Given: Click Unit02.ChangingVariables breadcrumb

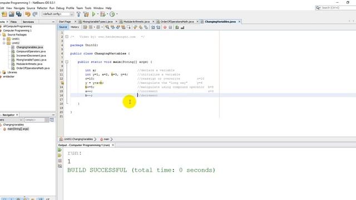Looking at the screenshot, I should pyautogui.click(x=78, y=139).
